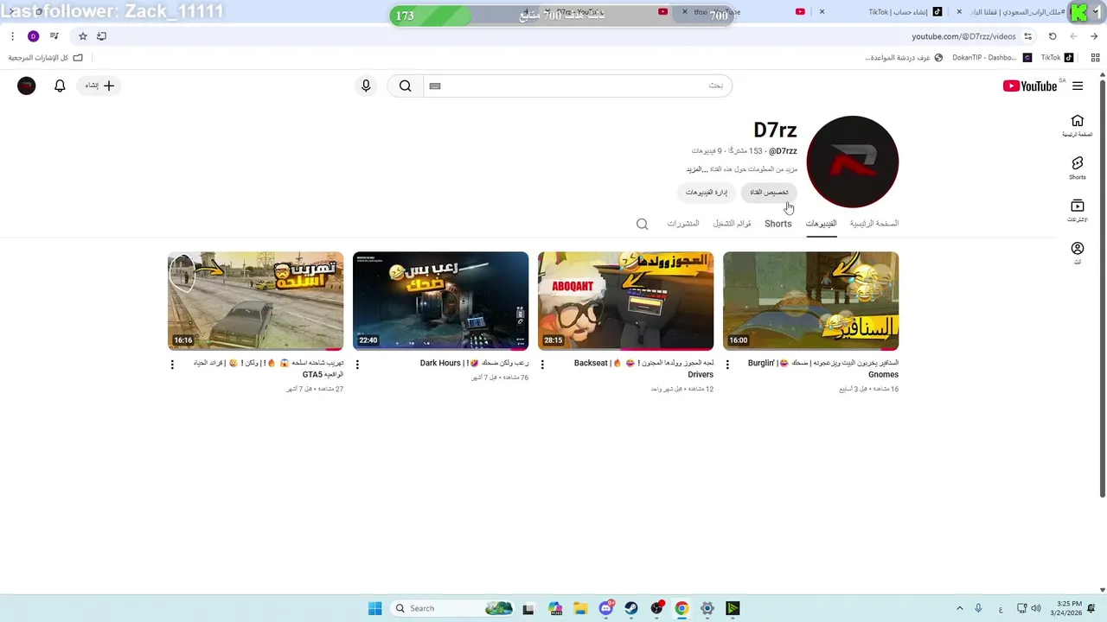This screenshot has width=1107, height=622.
Task: Open the TikTok bookmark in bookmarks bar
Action: 1057,58
